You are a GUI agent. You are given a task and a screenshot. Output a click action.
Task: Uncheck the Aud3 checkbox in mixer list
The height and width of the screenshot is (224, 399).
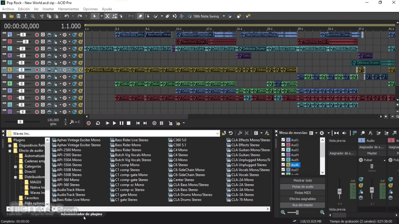point(283,150)
